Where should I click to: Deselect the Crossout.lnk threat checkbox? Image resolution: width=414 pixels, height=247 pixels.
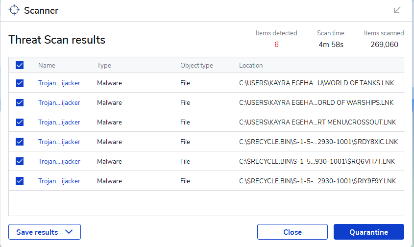point(20,122)
